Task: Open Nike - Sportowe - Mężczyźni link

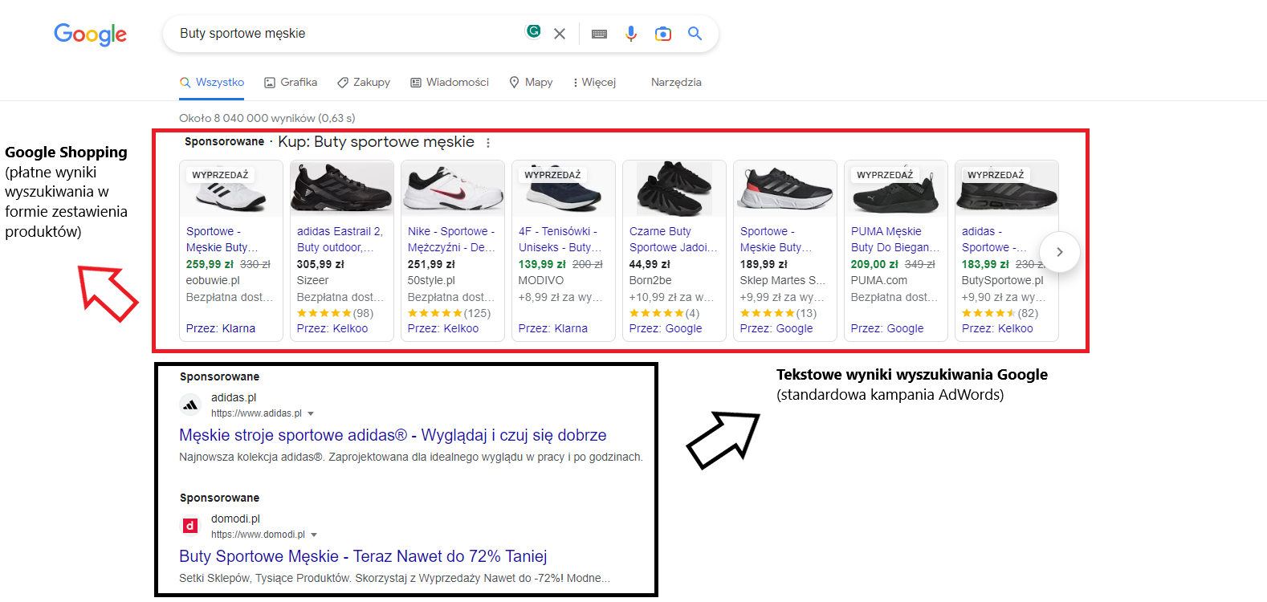Action: click(451, 239)
